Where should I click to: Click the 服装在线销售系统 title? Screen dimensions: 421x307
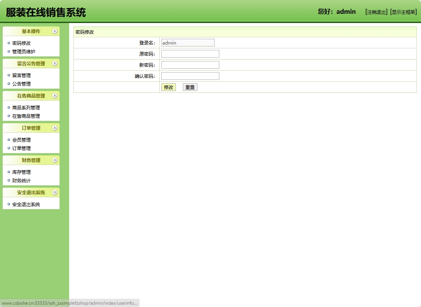pos(46,12)
